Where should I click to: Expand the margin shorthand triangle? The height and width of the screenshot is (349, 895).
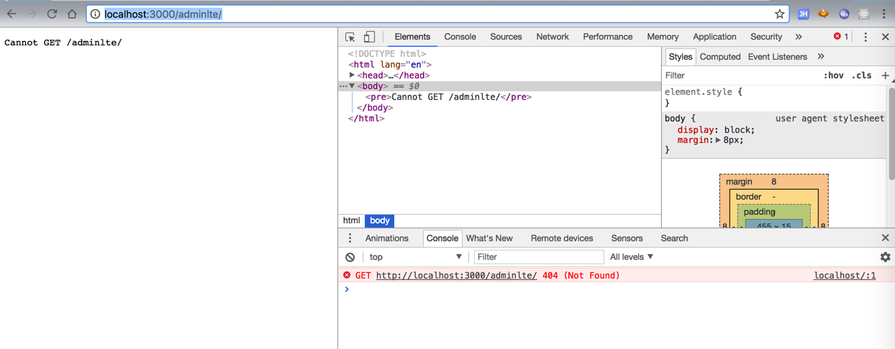pyautogui.click(x=718, y=140)
